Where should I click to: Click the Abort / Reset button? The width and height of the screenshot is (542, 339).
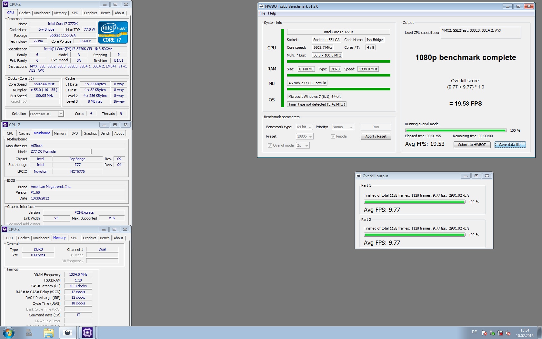tap(376, 137)
